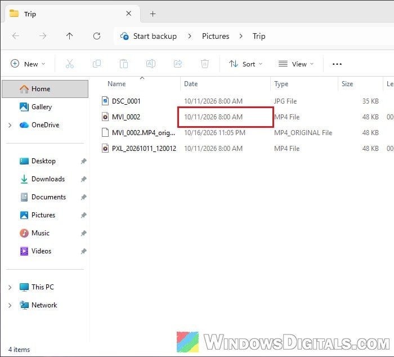Screen dimensions: 394x357
Task: Open a new tab with plus button
Action: pyautogui.click(x=153, y=14)
